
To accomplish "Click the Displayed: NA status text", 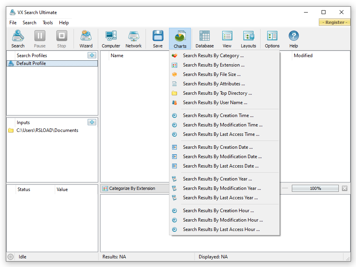I will pyautogui.click(x=213, y=257).
